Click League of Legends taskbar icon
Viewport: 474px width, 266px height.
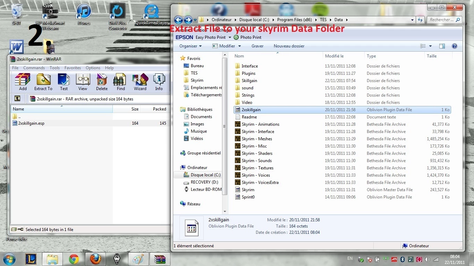click(31, 259)
